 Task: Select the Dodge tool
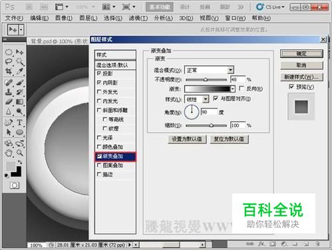19,111
